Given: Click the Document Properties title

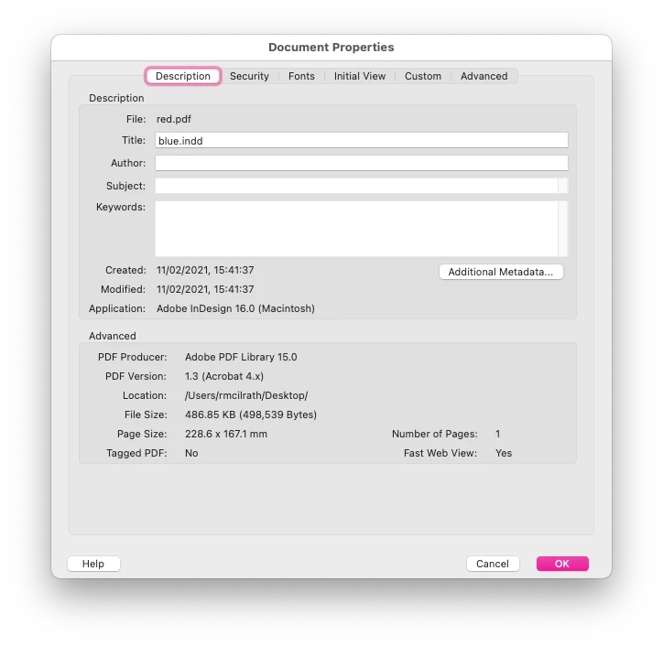Looking at the screenshot, I should [331, 47].
